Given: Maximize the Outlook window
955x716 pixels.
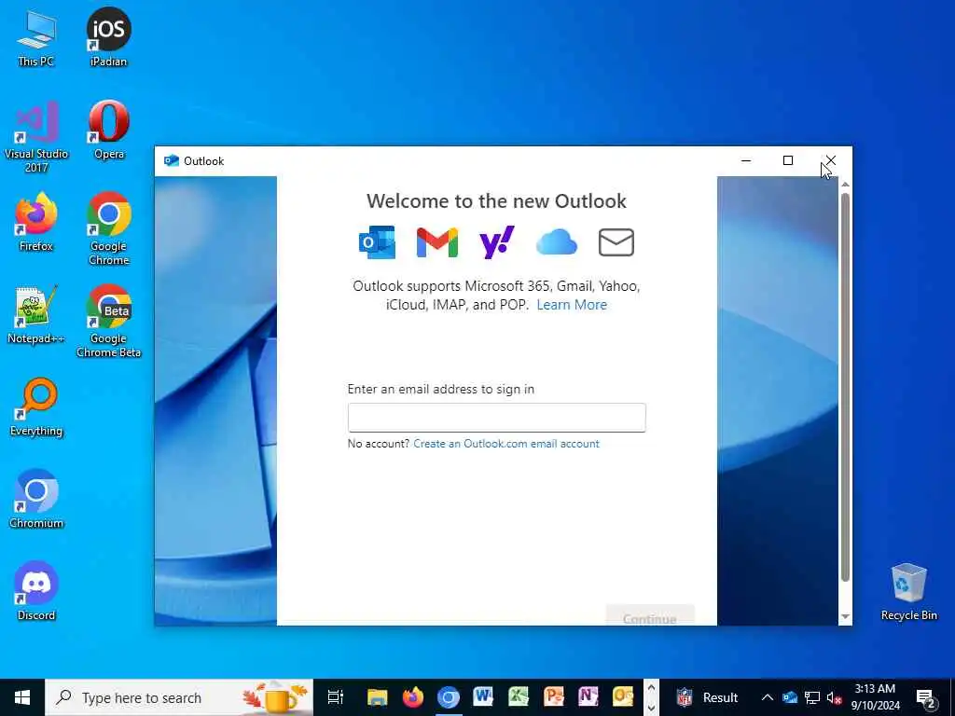Looking at the screenshot, I should click(x=788, y=160).
